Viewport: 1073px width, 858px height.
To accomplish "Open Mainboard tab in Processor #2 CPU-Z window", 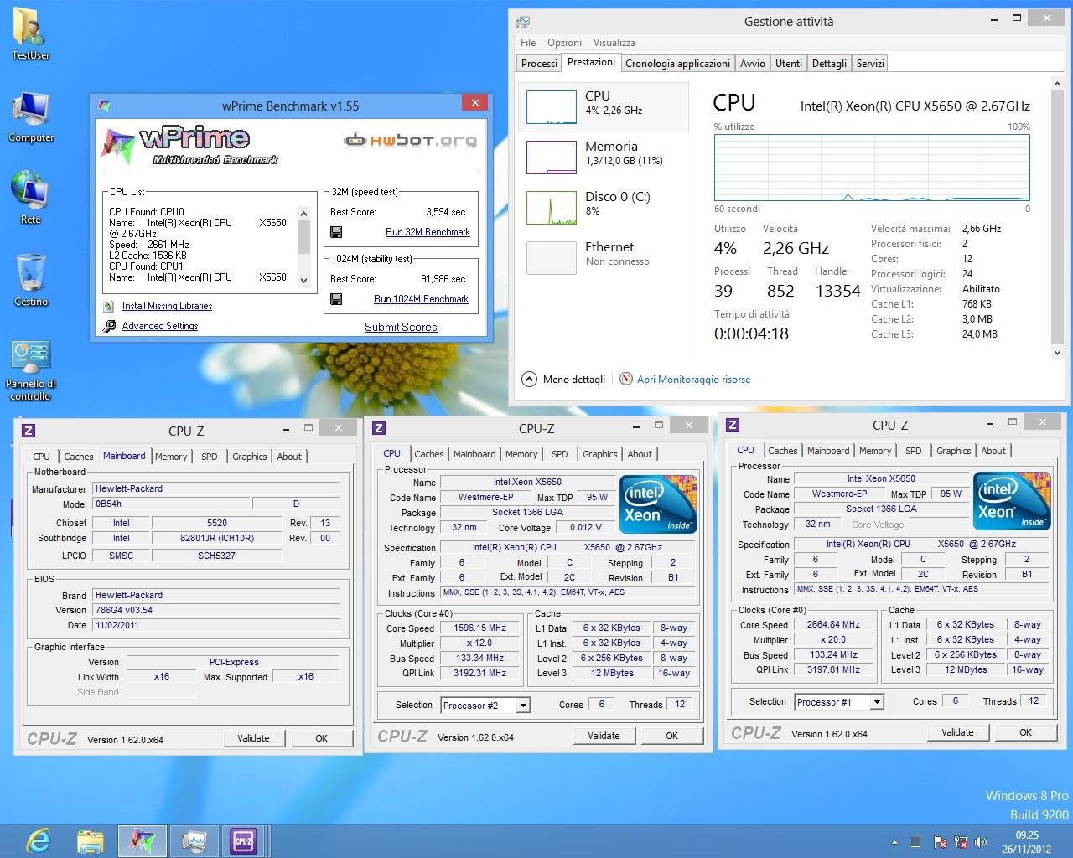I will (474, 454).
